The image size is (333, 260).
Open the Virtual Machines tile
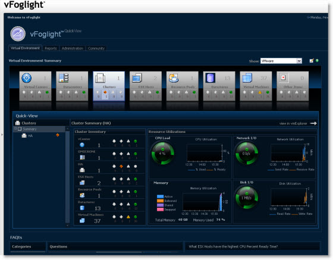click(x=256, y=86)
